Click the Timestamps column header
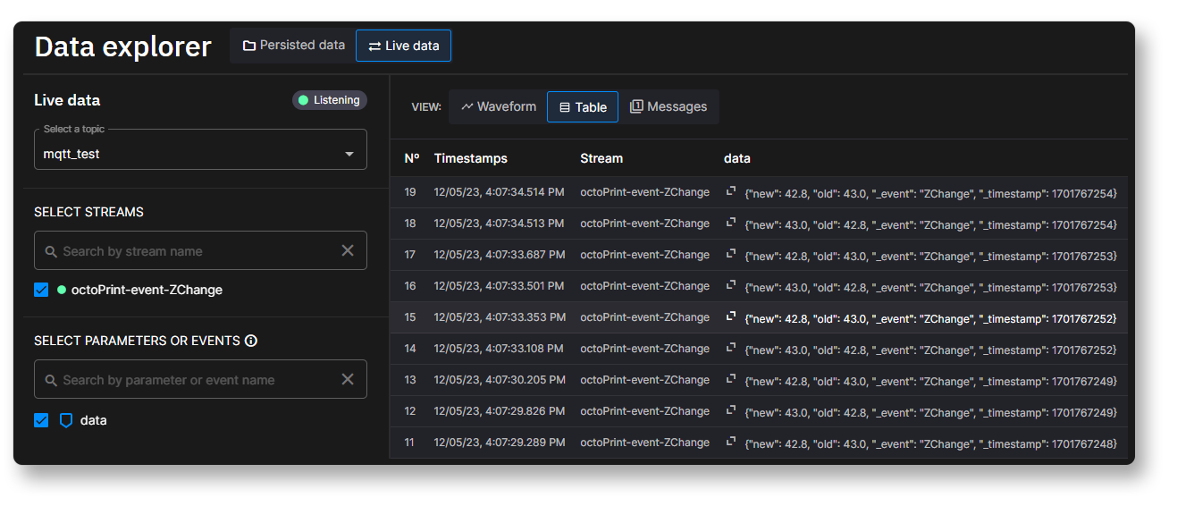This screenshot has height=523, width=1194. click(471, 158)
